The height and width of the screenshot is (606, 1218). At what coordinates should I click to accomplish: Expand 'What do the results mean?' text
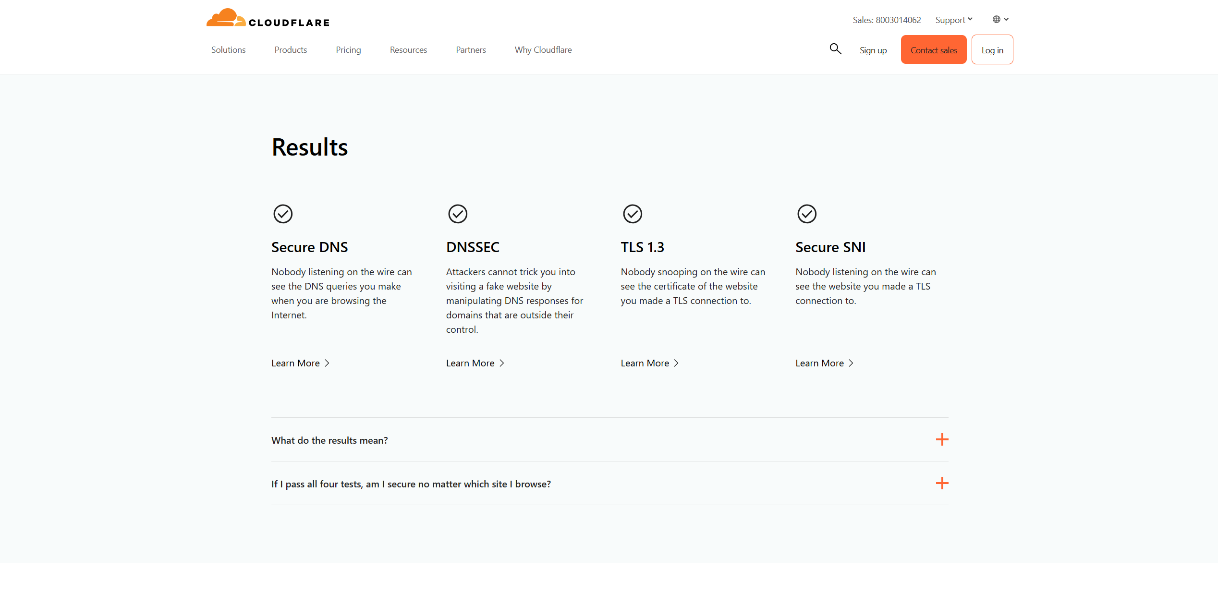coord(329,440)
